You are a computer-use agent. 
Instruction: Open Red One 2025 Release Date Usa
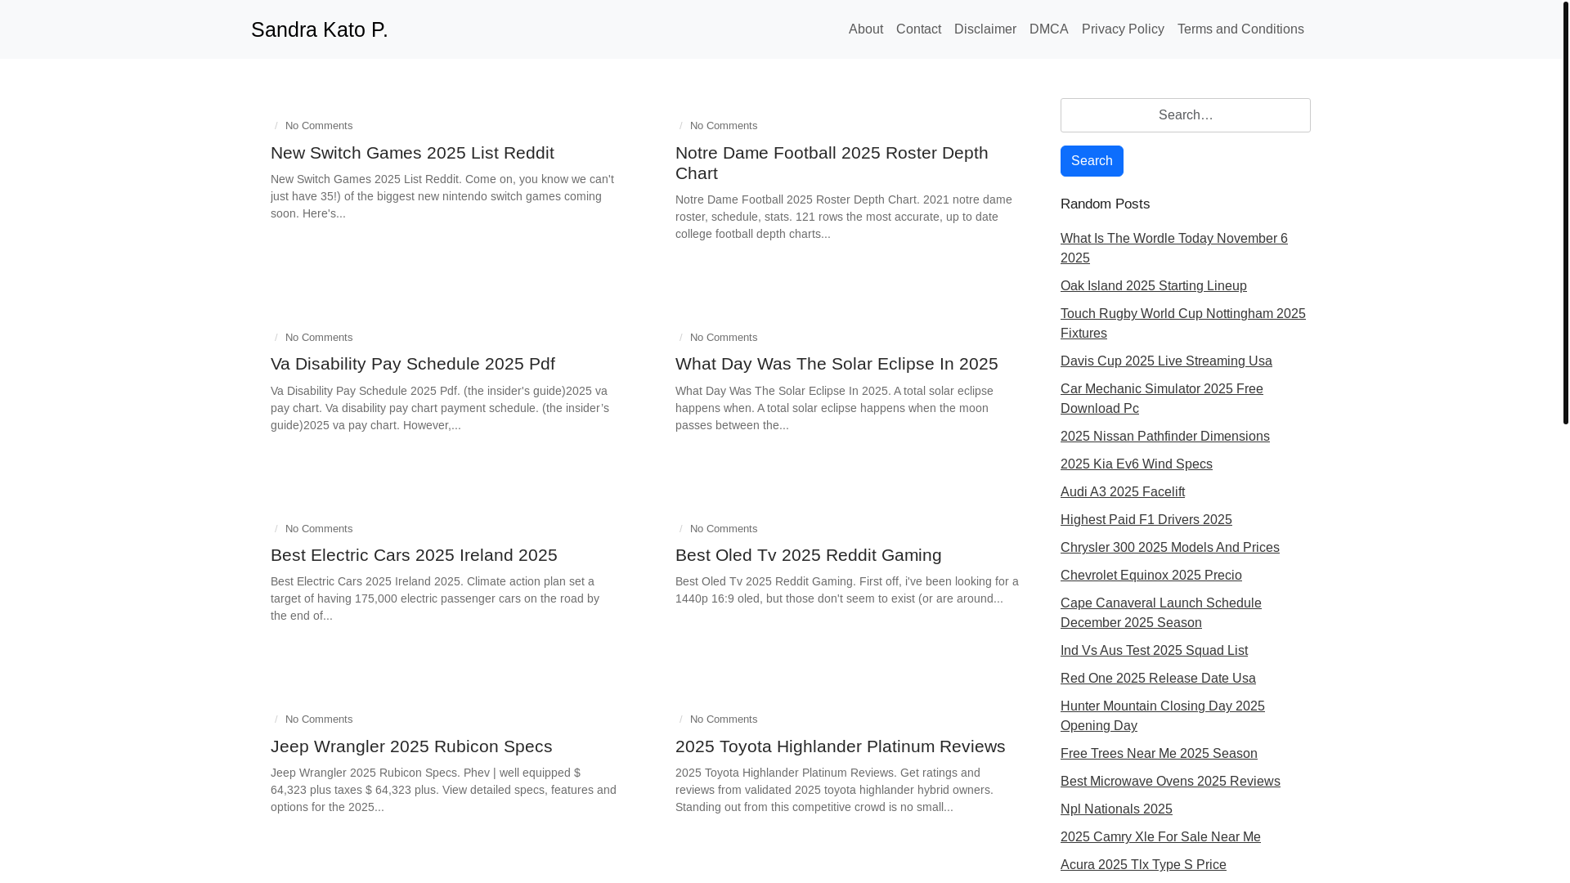coord(1158,679)
